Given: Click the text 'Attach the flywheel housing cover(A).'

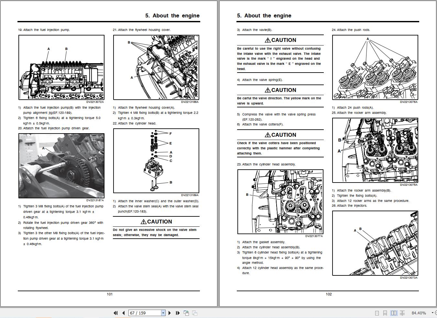Looking at the screenshot, I should (147, 108).
